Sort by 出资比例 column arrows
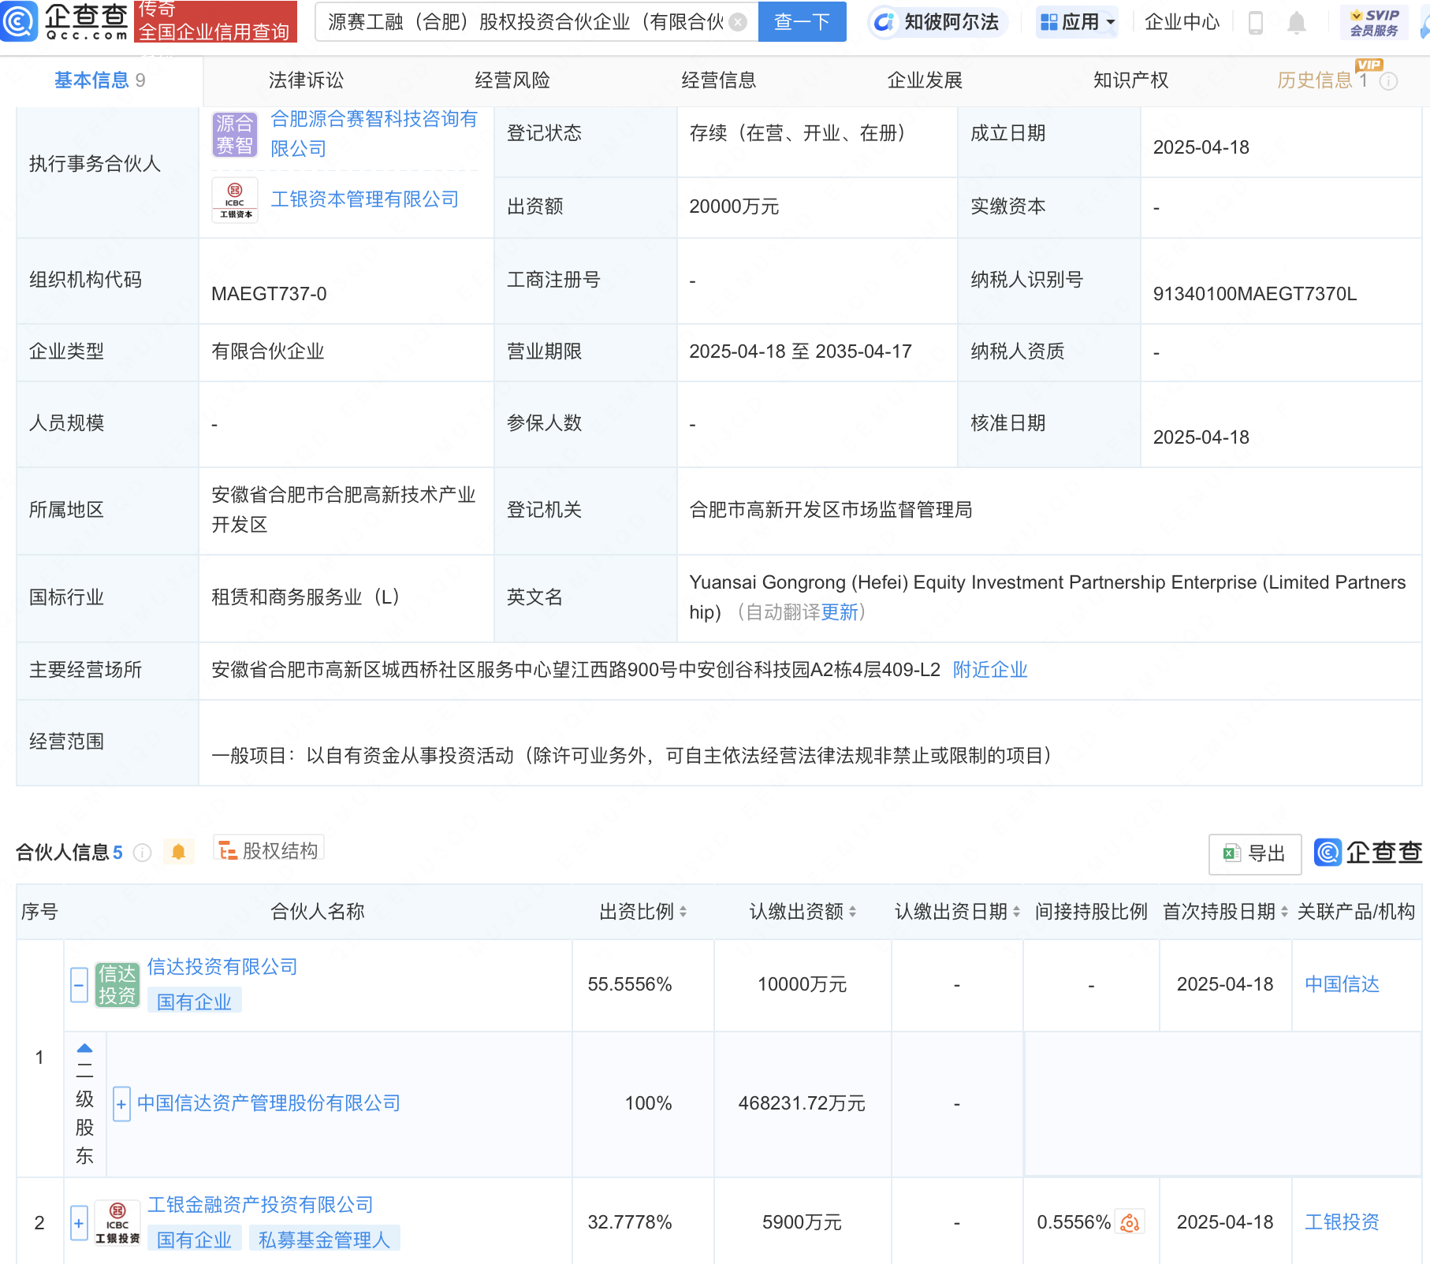The height and width of the screenshot is (1264, 1430). pyautogui.click(x=683, y=912)
